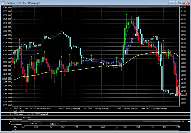The image size is (191, 133).
Task: Minimize the Графики chart window
Action: 172,3
